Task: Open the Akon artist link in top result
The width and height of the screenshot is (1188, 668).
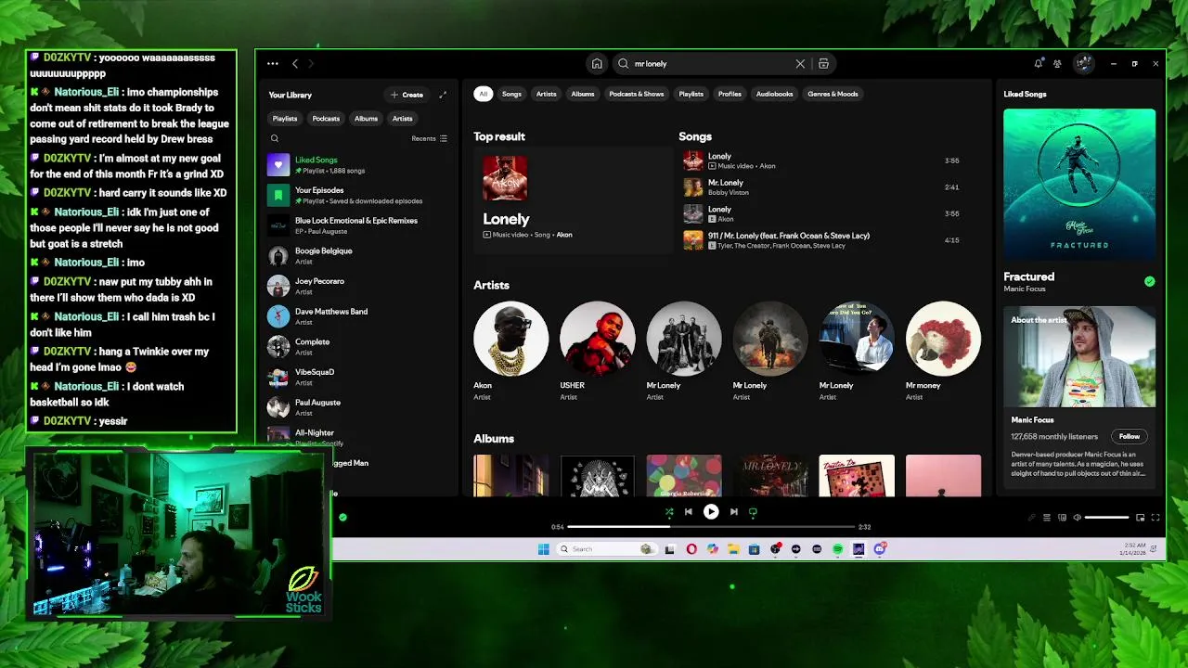Action: pos(563,235)
